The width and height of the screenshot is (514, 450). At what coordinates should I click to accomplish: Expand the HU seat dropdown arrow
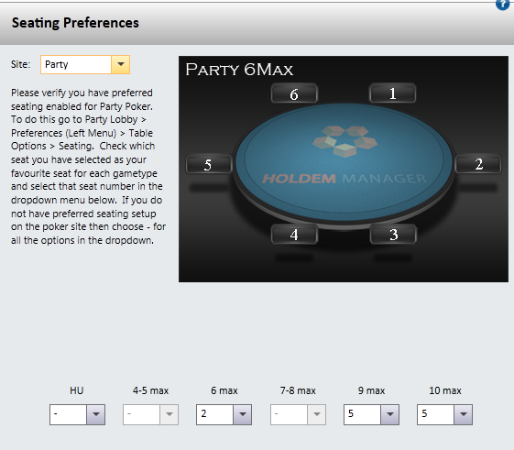tap(95, 414)
